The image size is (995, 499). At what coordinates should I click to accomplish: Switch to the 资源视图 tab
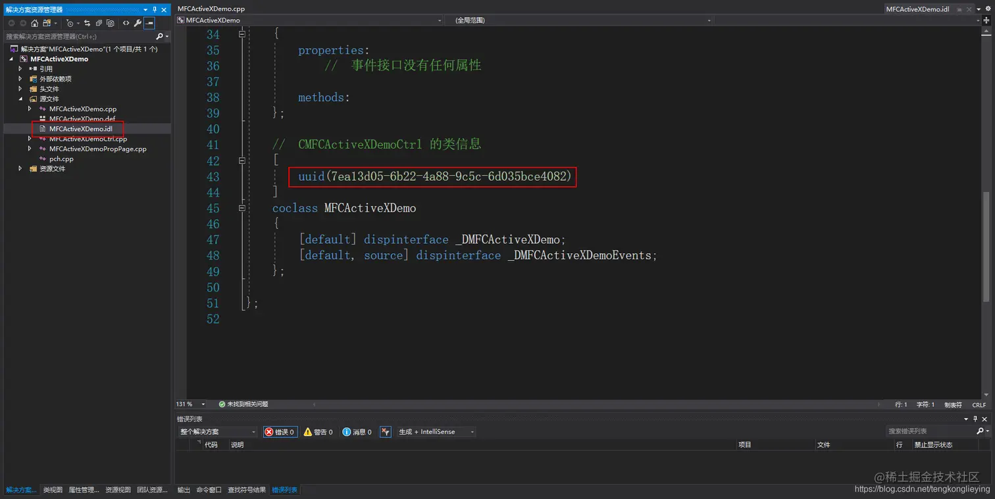(118, 490)
